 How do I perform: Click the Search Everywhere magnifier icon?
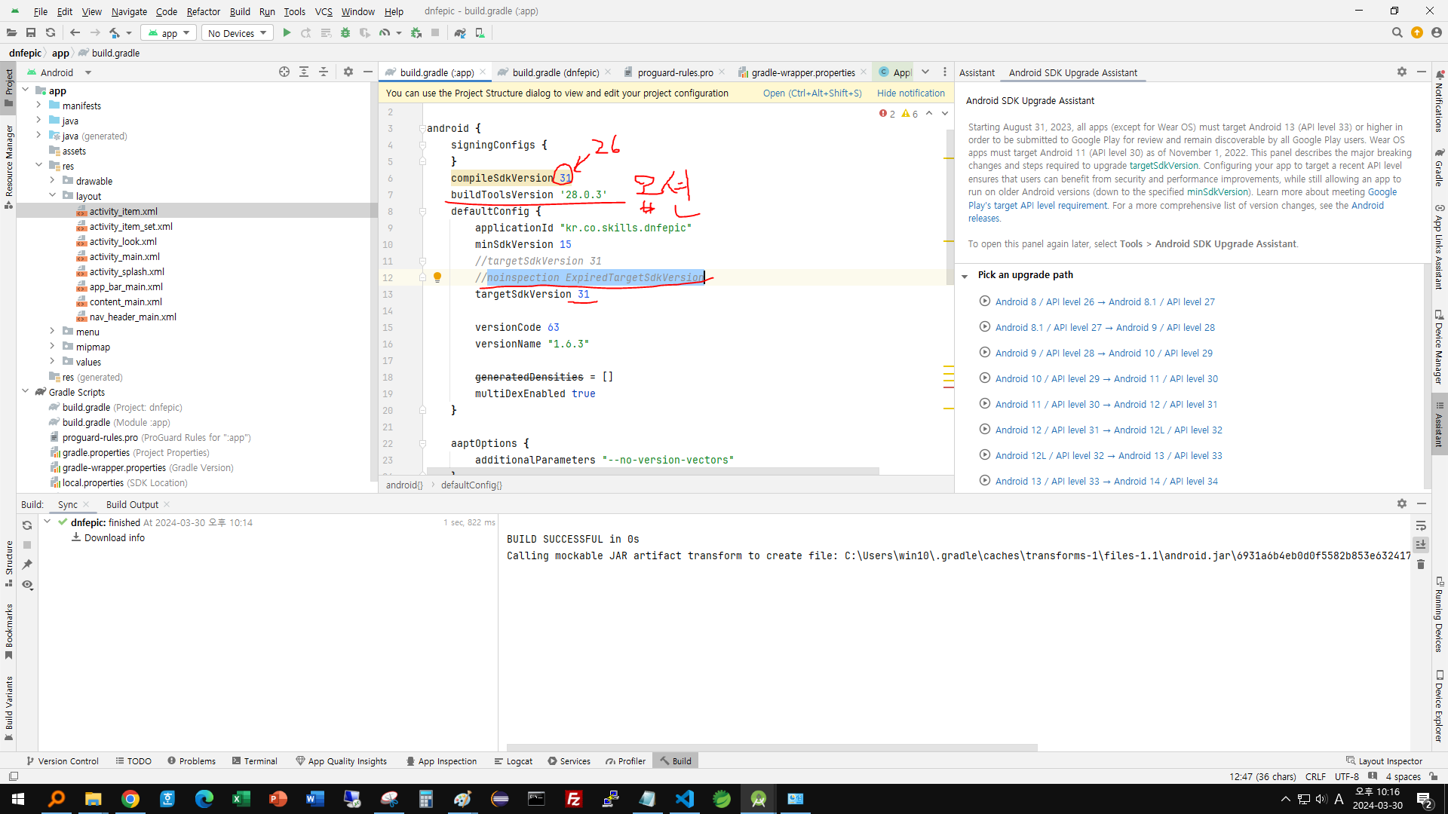1397,32
